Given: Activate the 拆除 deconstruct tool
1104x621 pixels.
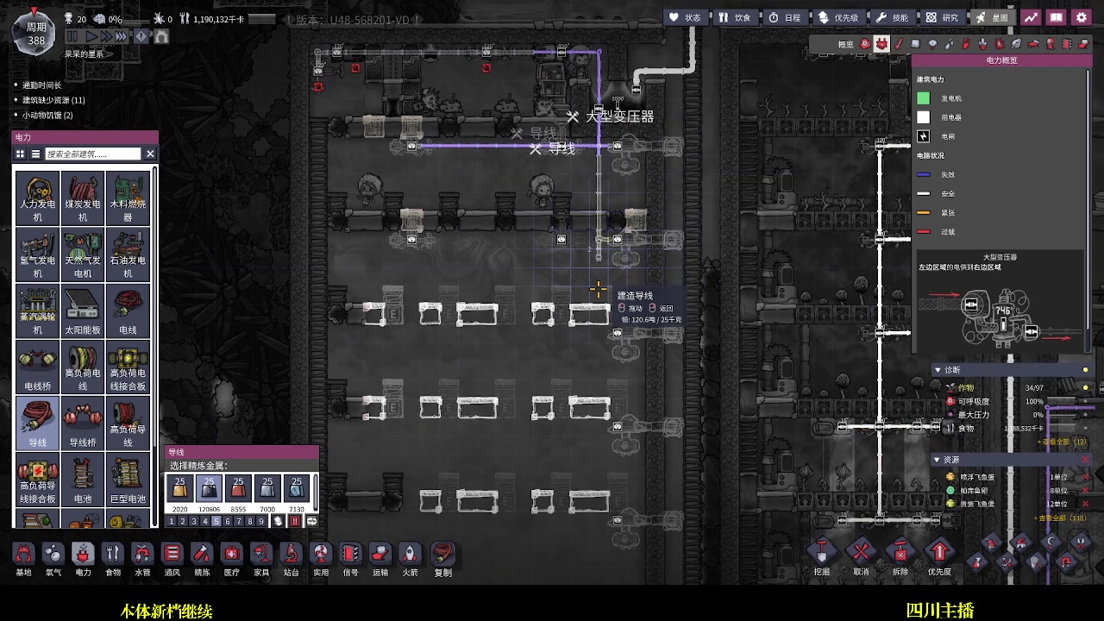Looking at the screenshot, I should (900, 556).
